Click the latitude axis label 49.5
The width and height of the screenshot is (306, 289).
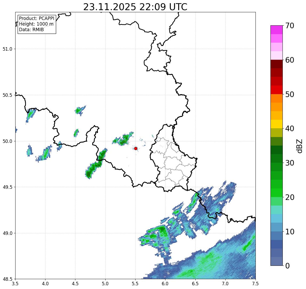click(7, 187)
